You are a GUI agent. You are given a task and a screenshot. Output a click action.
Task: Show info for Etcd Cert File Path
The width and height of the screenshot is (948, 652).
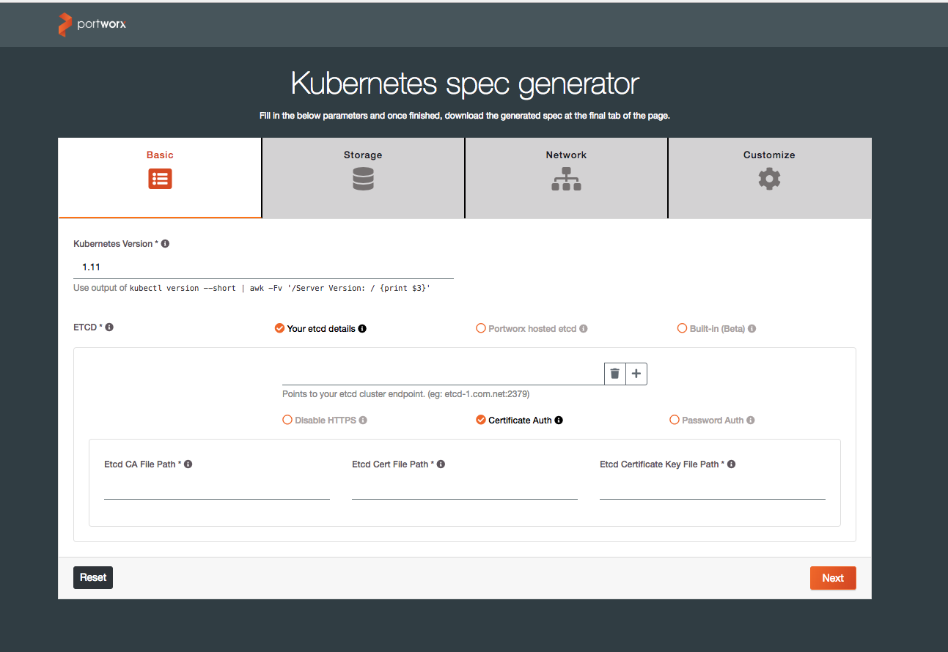tap(441, 464)
